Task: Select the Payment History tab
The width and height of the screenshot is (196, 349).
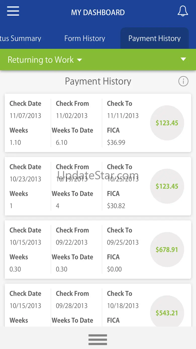Action: click(x=155, y=38)
